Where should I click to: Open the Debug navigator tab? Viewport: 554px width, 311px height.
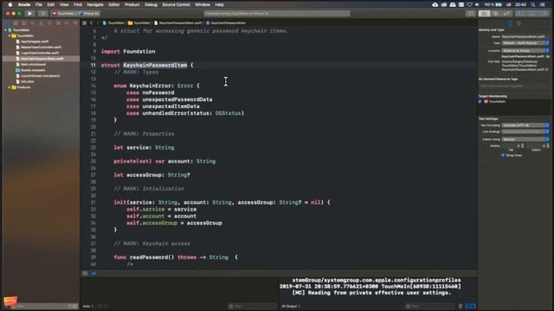[x=58, y=23]
